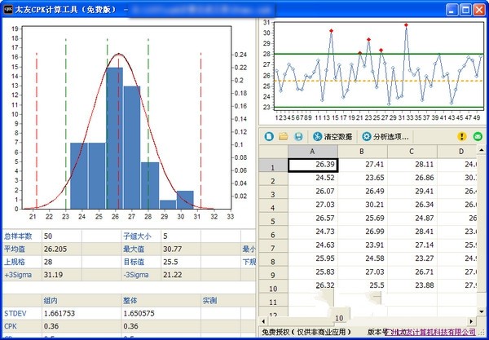Maximize the 太友CPK计算工具 window

pos(465,10)
